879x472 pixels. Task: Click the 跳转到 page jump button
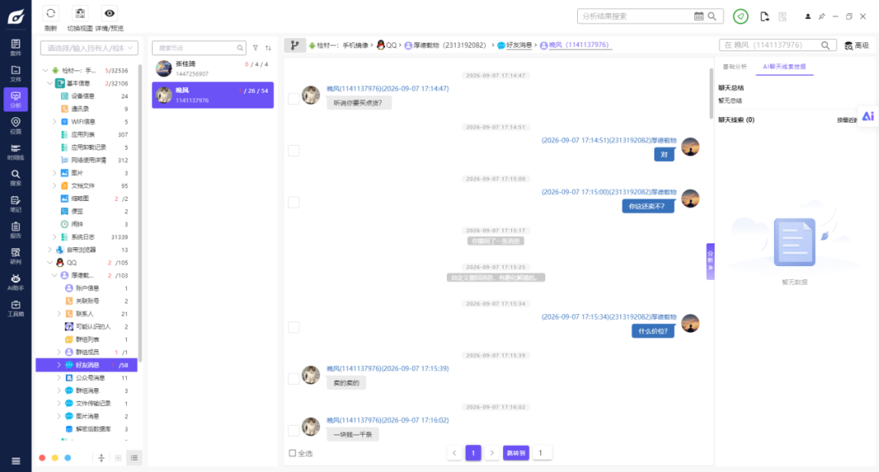pos(516,453)
